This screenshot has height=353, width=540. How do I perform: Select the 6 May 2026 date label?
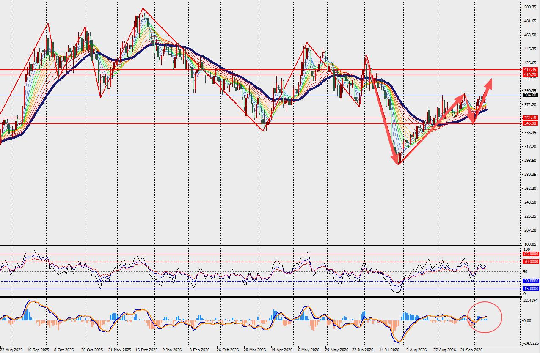tap(308, 350)
